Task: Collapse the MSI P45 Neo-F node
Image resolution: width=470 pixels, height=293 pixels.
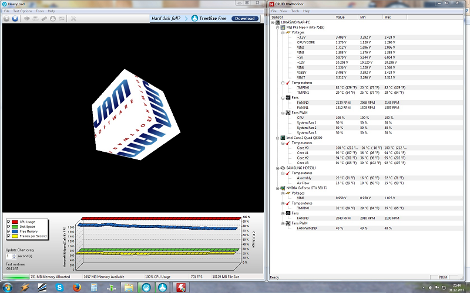Action: tap(277, 27)
